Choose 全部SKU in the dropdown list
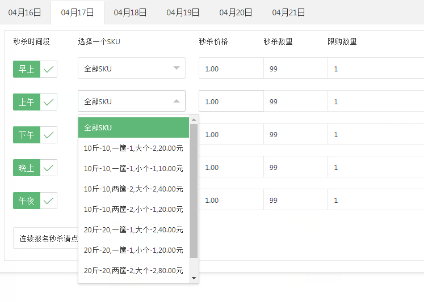424x302 pixels. click(x=133, y=127)
